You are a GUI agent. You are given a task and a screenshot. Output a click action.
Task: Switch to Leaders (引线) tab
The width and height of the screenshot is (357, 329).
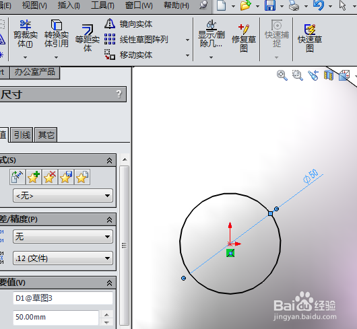22,135
